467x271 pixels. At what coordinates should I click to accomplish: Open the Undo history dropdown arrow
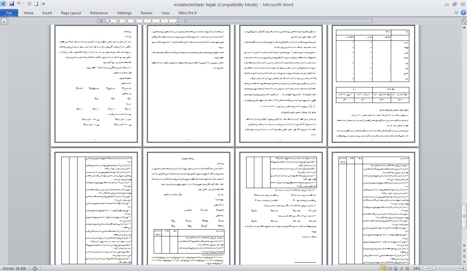point(24,4)
